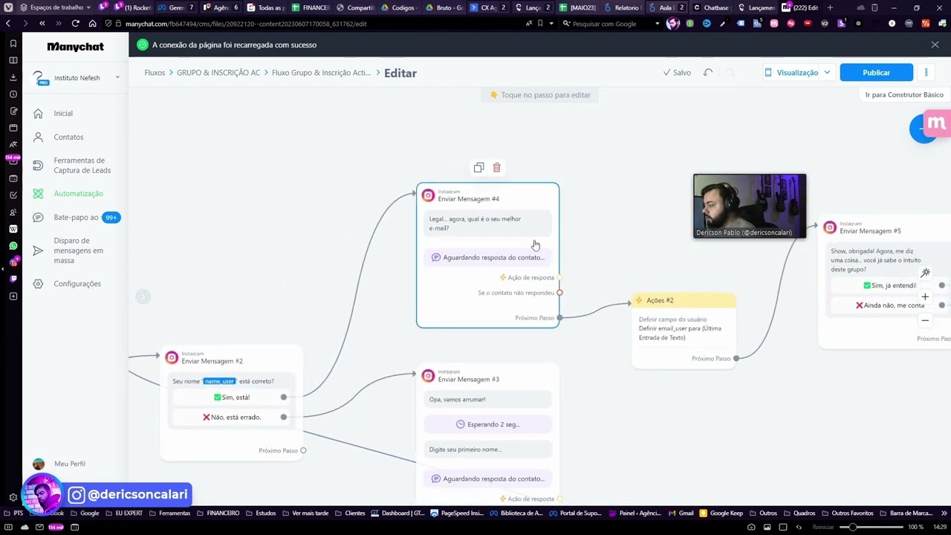Go to Fluxos breadcrumb

point(155,73)
